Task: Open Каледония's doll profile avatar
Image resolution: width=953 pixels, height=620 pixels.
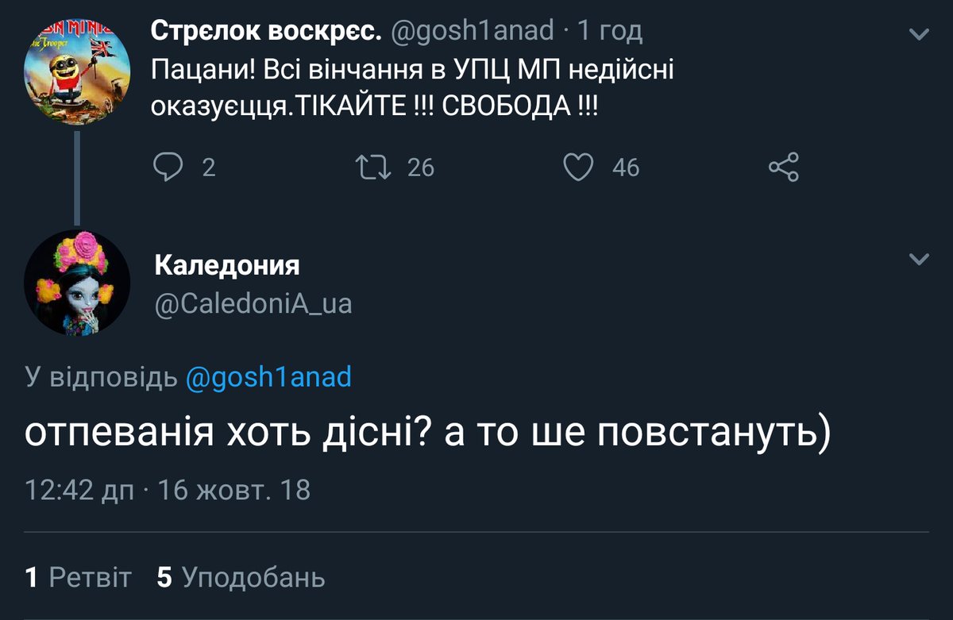Action: point(76,283)
